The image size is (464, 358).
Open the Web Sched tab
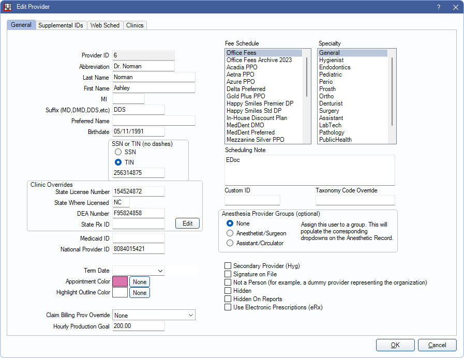(x=105, y=25)
